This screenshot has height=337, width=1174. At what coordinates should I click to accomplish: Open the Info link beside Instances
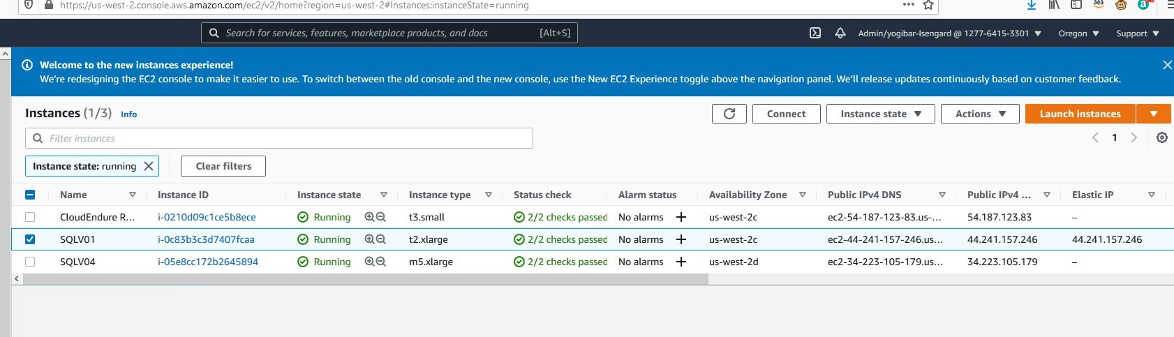(128, 114)
